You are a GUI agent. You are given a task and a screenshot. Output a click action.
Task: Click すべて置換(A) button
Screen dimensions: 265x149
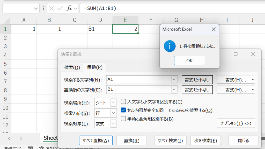click(x=96, y=140)
